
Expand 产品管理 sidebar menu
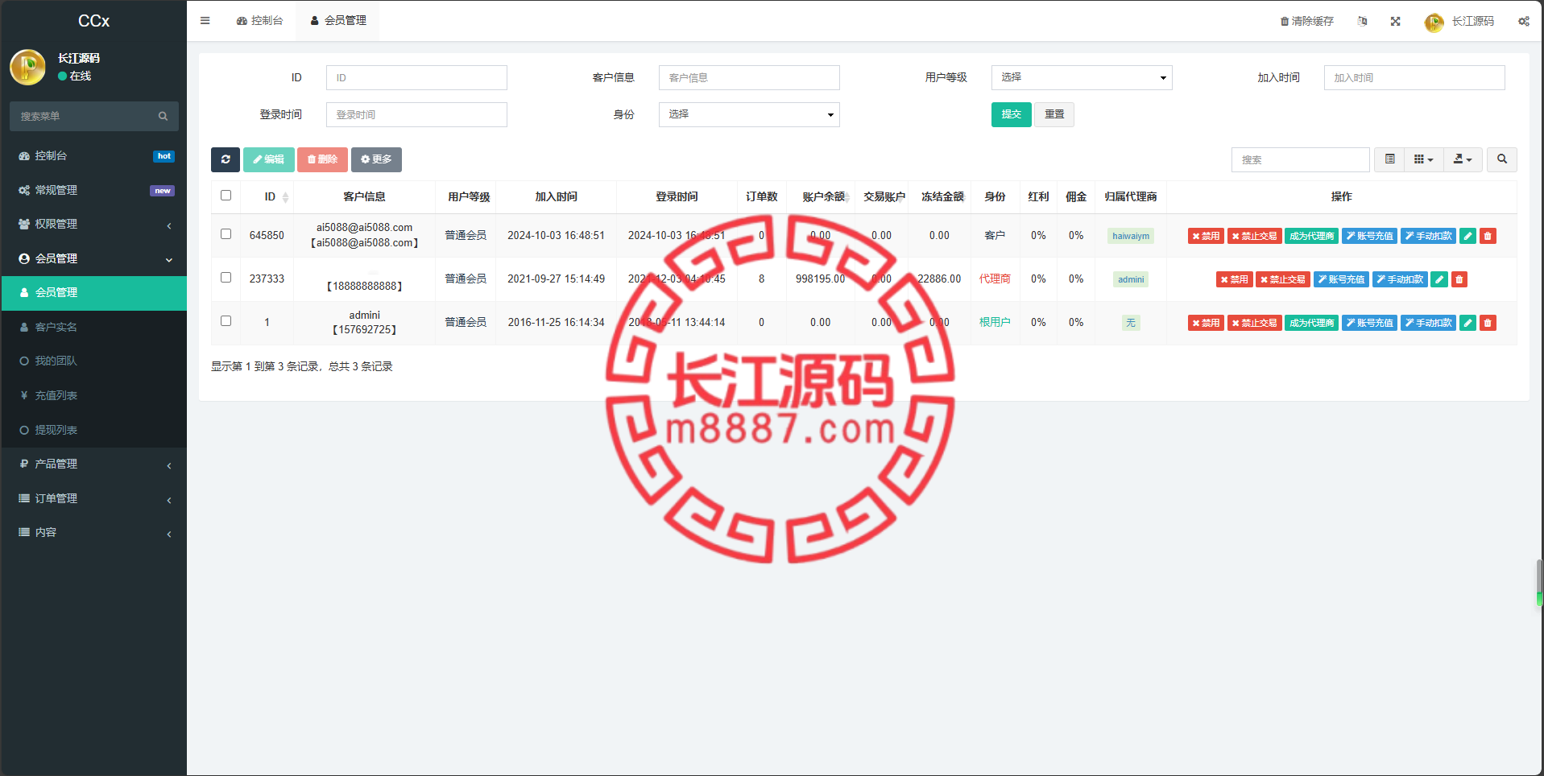pyautogui.click(x=93, y=464)
